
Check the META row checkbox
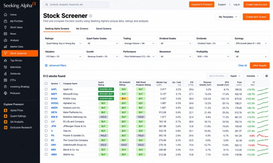coord(46,112)
